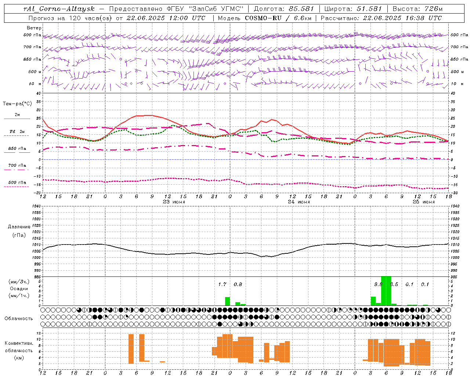Click the 1.7 precipitation total

[x=222, y=284]
